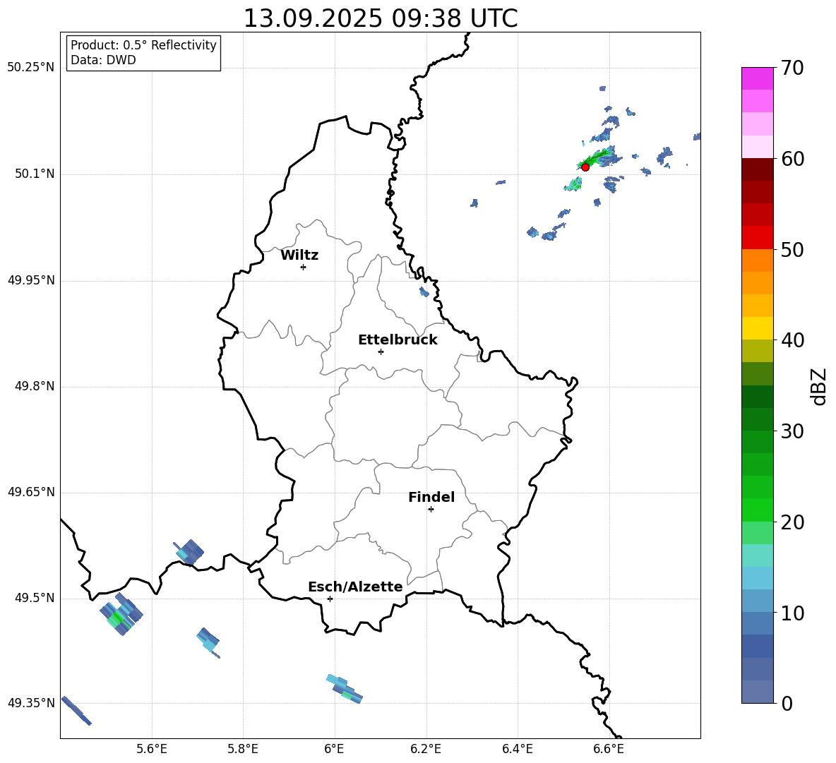Select the yellow 40 dBZ colorbar segment
836x763 pixels.
(x=757, y=328)
